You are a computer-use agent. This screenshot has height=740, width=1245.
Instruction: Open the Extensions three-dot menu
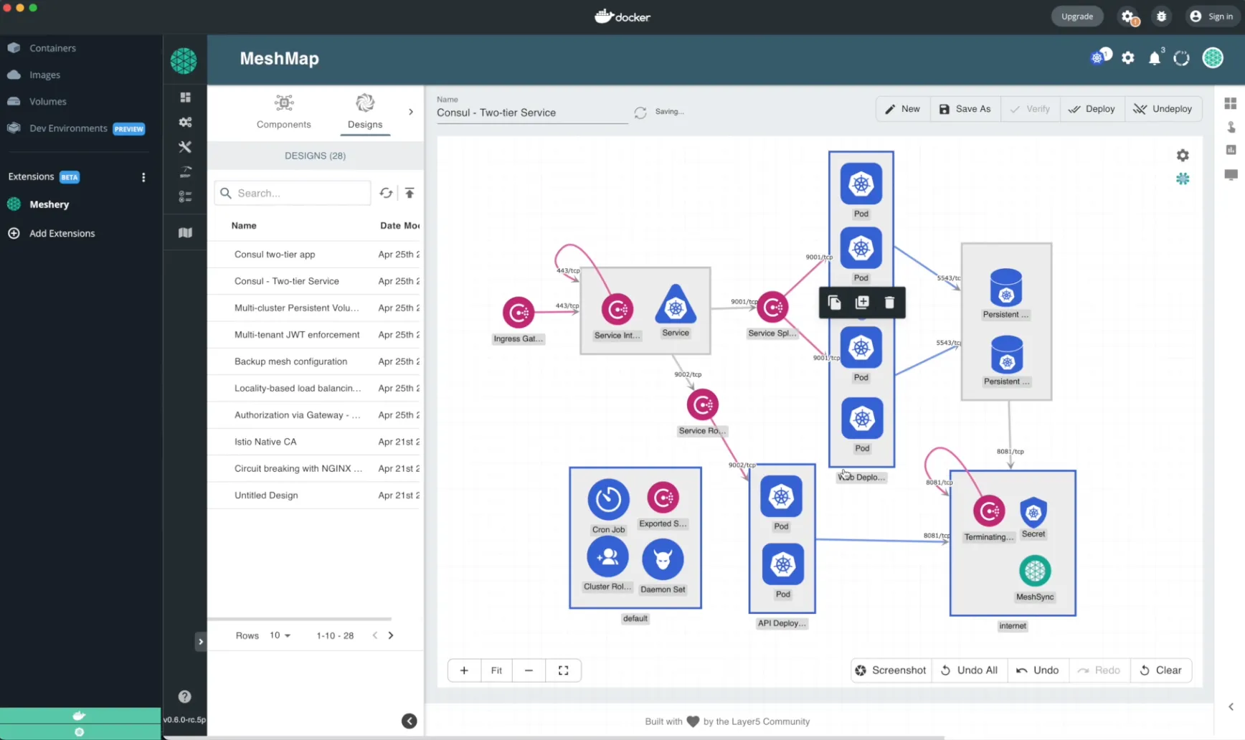143,176
